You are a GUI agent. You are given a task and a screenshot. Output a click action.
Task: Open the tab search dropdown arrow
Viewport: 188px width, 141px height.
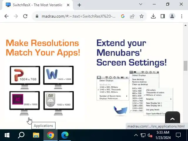coord(141,4)
